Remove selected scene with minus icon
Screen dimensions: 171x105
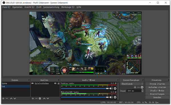(7, 98)
